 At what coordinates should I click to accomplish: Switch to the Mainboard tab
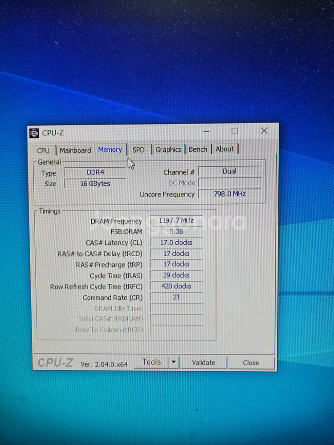pos(75,150)
